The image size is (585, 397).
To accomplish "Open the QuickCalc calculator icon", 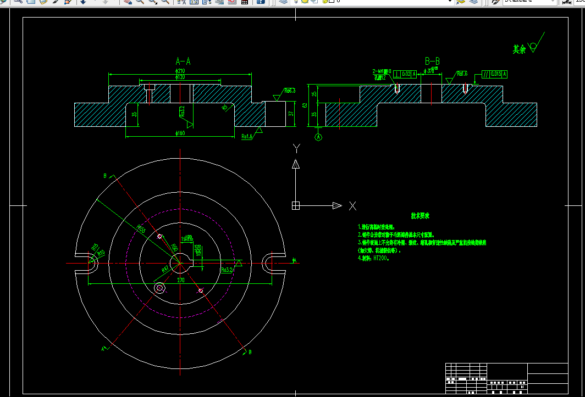I will pyautogui.click(x=244, y=2).
